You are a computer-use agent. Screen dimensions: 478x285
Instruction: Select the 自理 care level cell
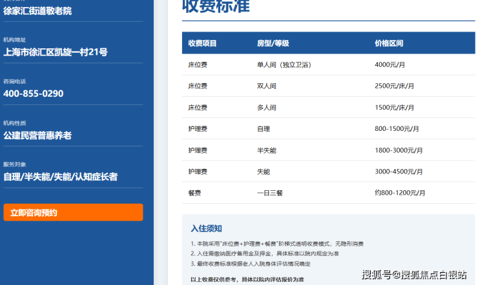[264, 129]
